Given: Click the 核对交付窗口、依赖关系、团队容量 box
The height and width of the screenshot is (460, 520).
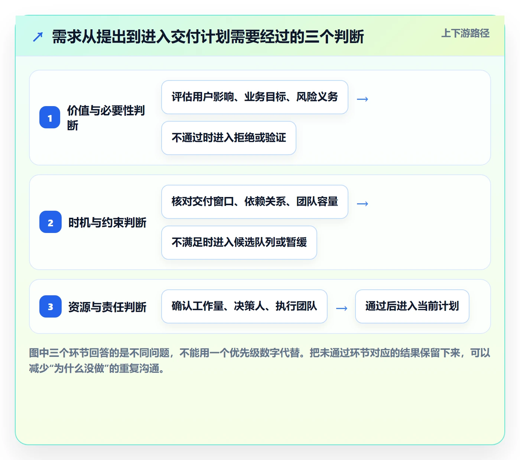Looking at the screenshot, I should coord(255,202).
